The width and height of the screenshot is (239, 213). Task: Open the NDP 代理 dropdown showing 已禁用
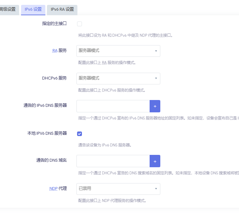point(118,189)
